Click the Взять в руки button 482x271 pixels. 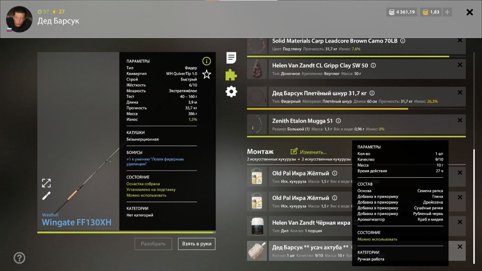197,244
